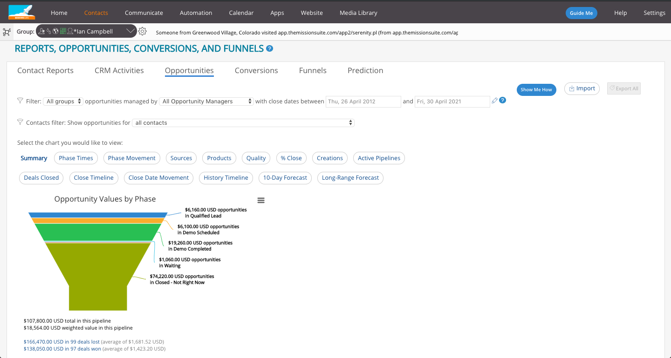Click the network graph icon beside Group
671x358 pixels.
tap(7, 32)
